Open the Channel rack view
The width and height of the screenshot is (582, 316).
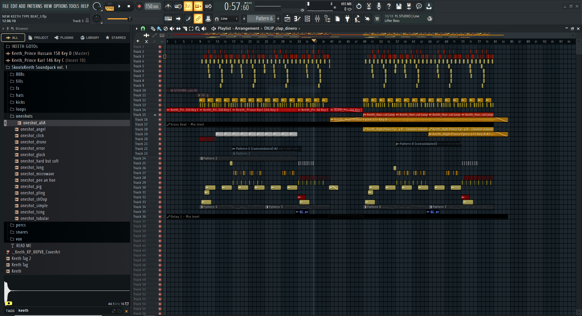(307, 19)
